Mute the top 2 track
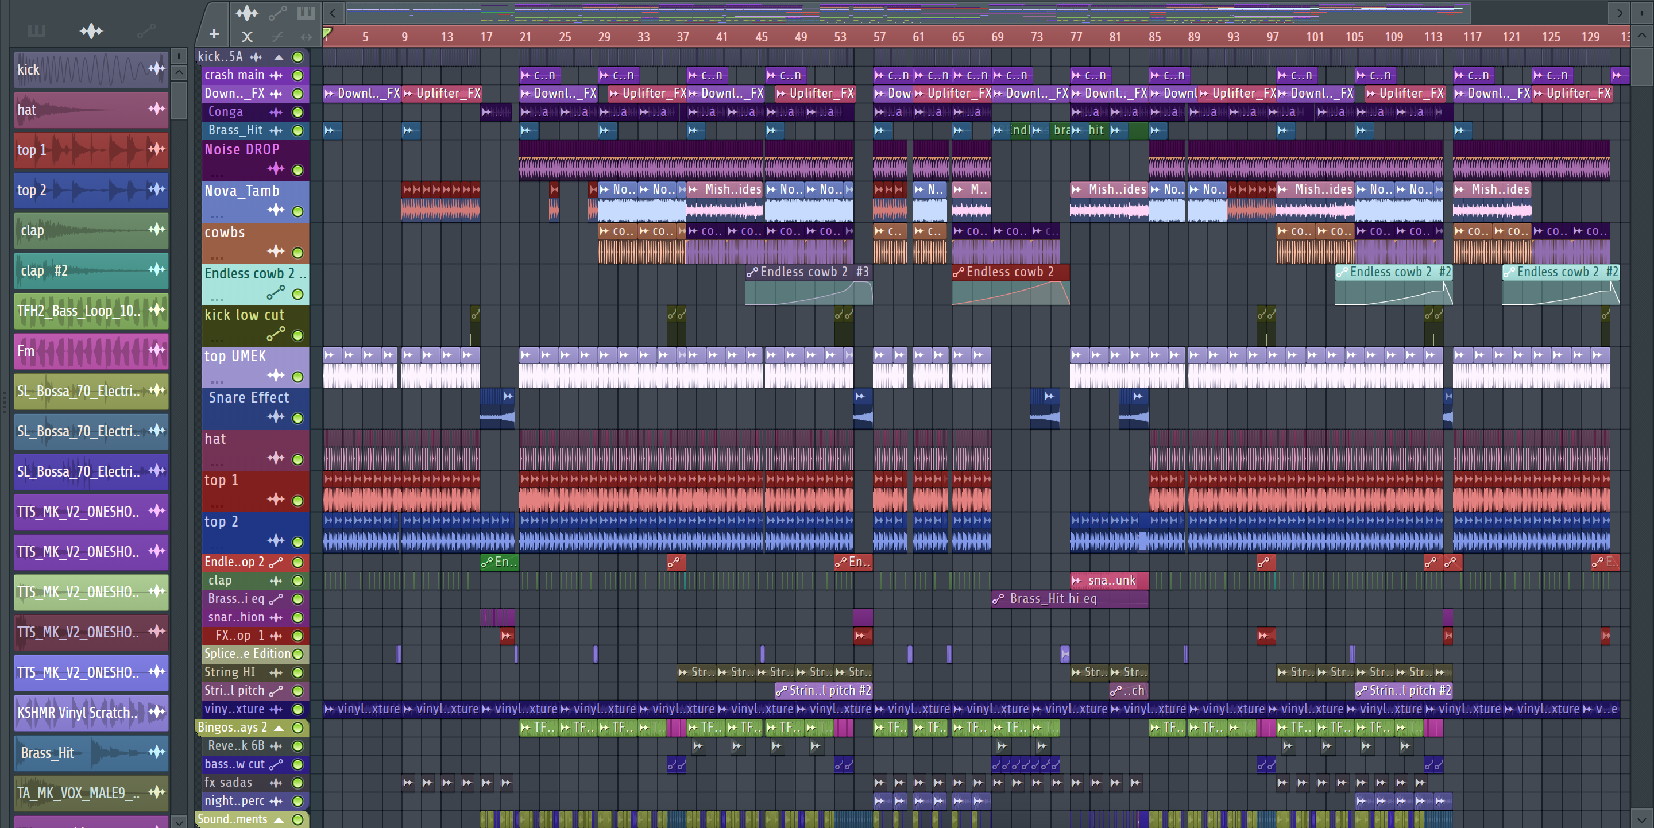The width and height of the screenshot is (1654, 828). (298, 541)
